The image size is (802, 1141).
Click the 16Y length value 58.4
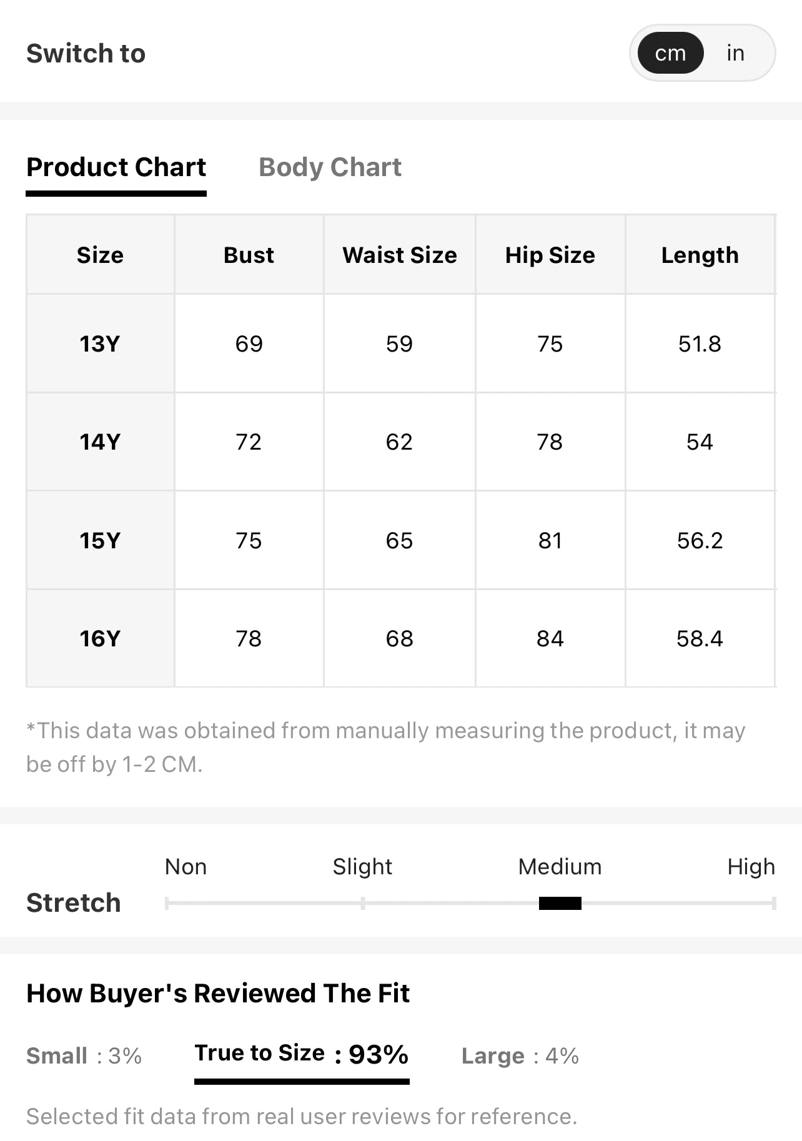(700, 638)
